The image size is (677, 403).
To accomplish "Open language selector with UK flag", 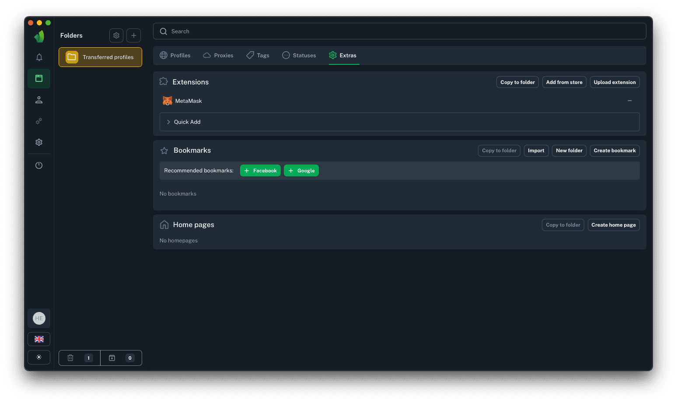I will [x=39, y=339].
